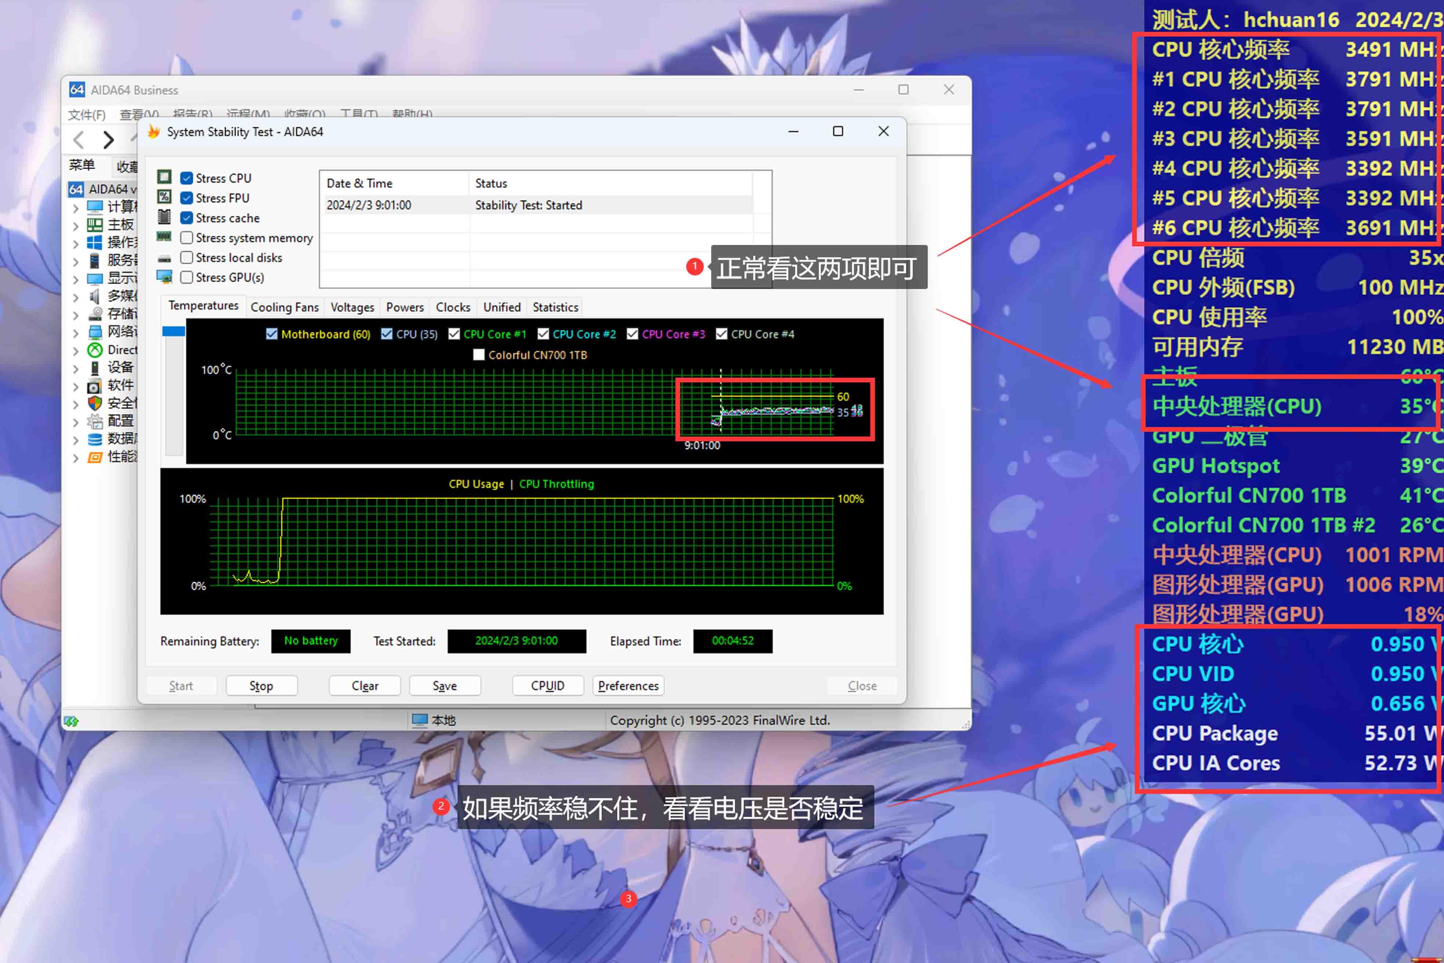Click the Save button for test results
The width and height of the screenshot is (1444, 963).
[444, 686]
